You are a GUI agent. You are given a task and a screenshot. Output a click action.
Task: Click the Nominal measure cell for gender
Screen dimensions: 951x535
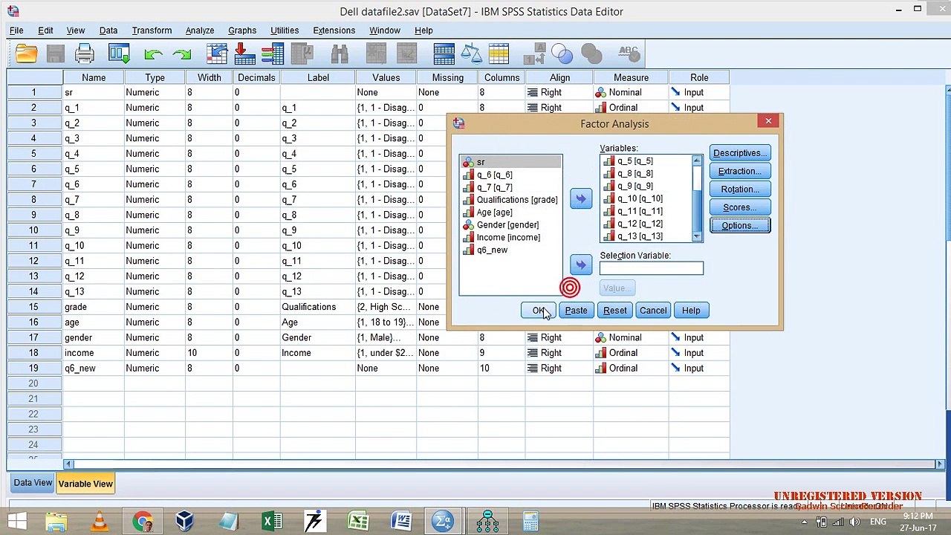point(631,337)
